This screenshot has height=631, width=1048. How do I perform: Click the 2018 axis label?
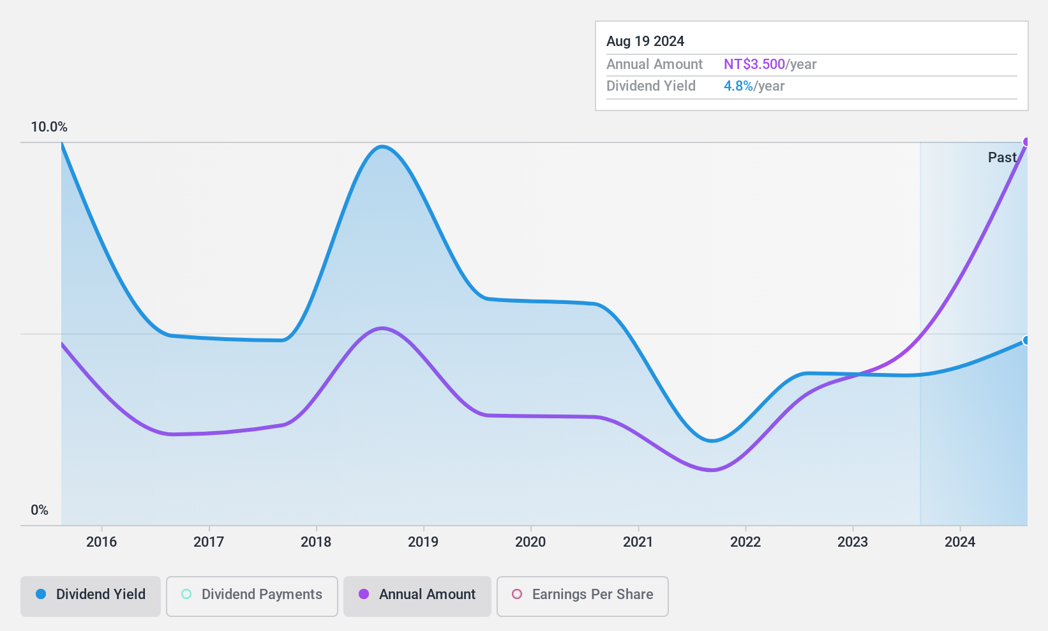[316, 542]
